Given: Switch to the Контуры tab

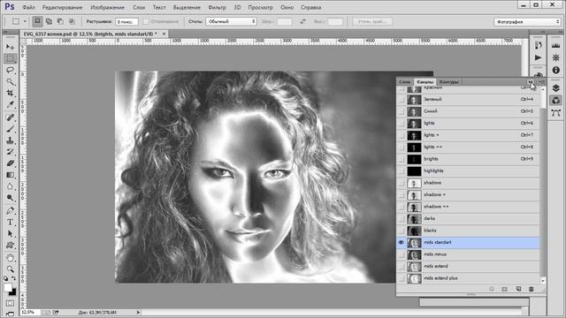Looking at the screenshot, I should [448, 82].
